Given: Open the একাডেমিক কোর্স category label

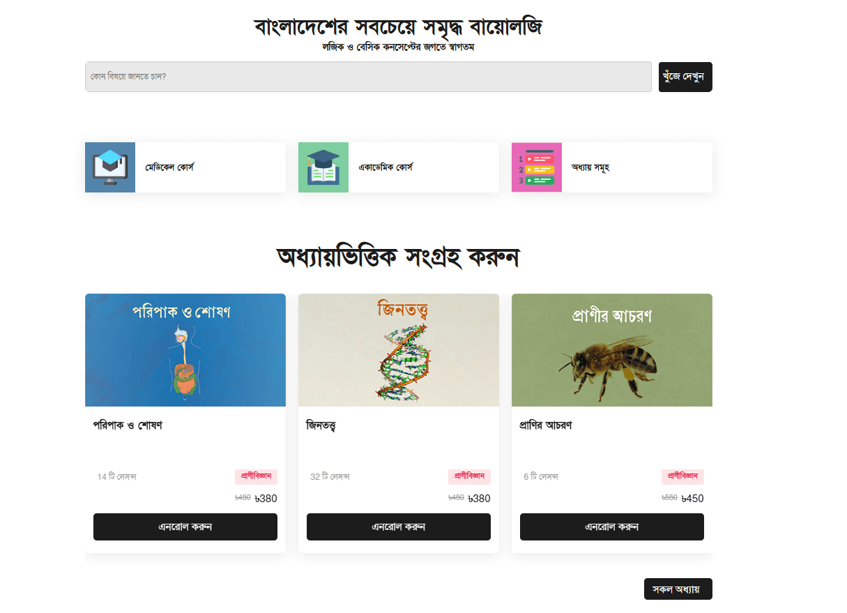Looking at the screenshot, I should [386, 167].
